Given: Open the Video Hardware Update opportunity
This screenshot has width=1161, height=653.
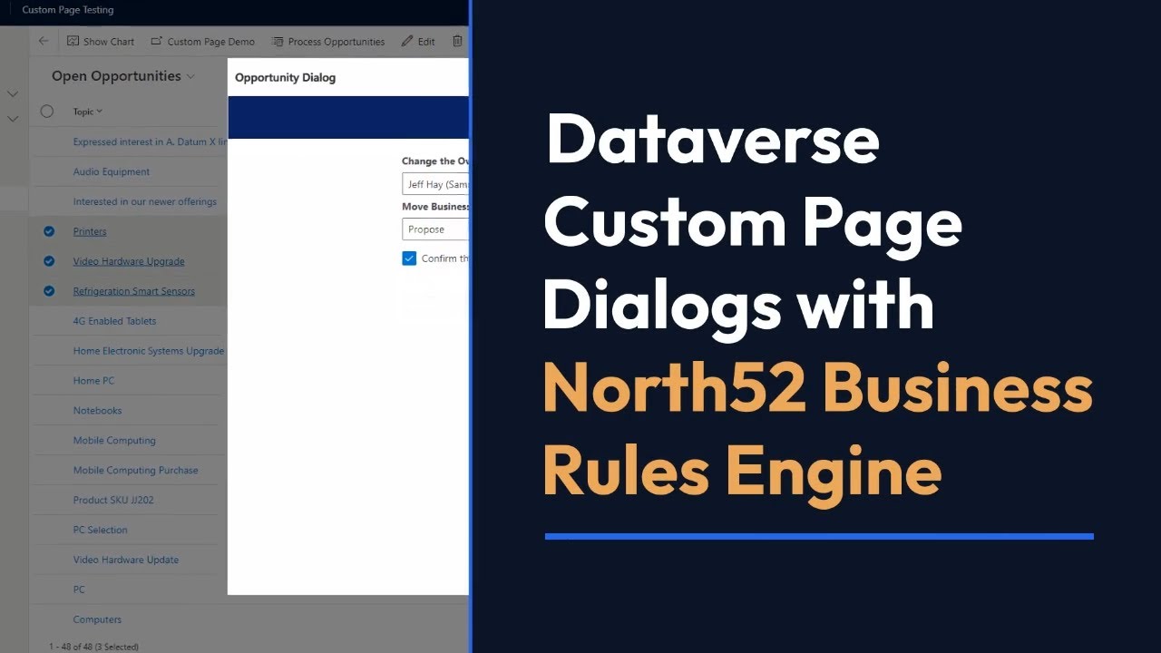Looking at the screenshot, I should click(126, 560).
